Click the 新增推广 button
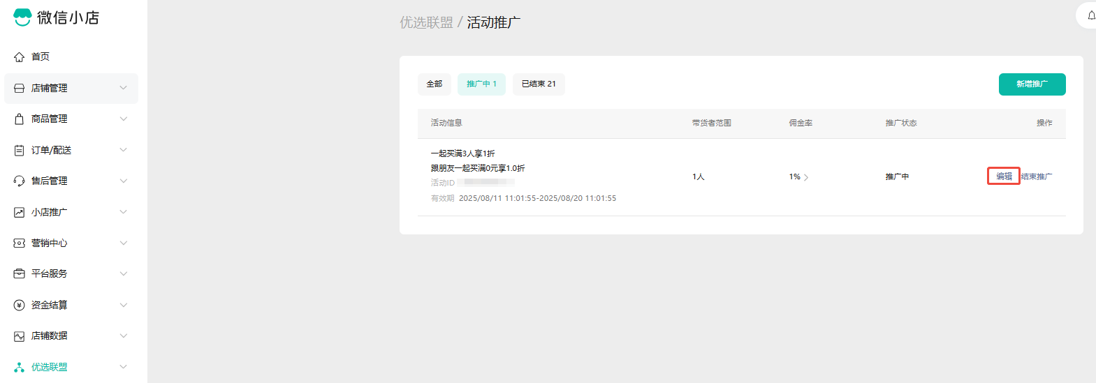This screenshot has height=383, width=1096. click(1032, 84)
